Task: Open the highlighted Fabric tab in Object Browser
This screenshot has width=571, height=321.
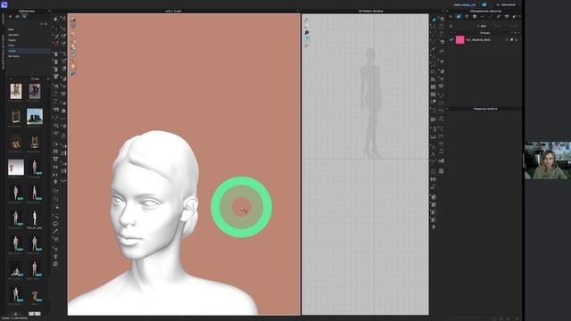Action: [458, 16]
